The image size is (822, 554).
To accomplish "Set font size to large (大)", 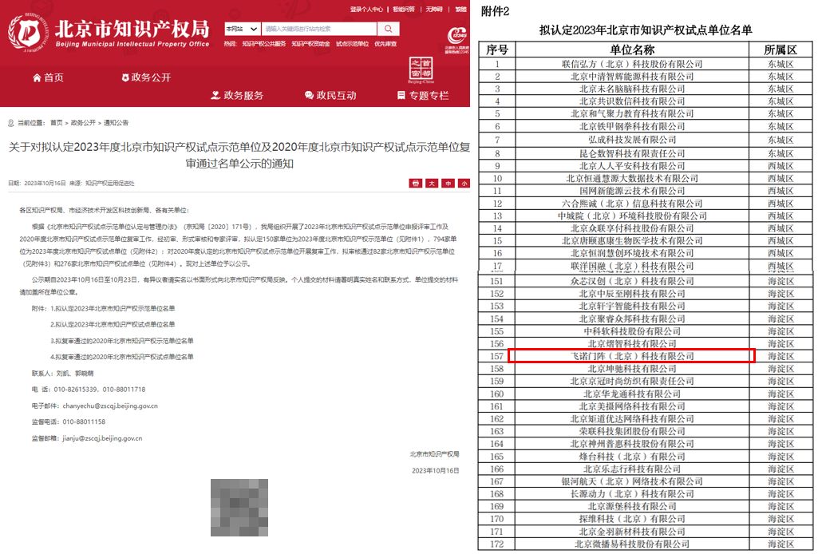I will (x=432, y=183).
